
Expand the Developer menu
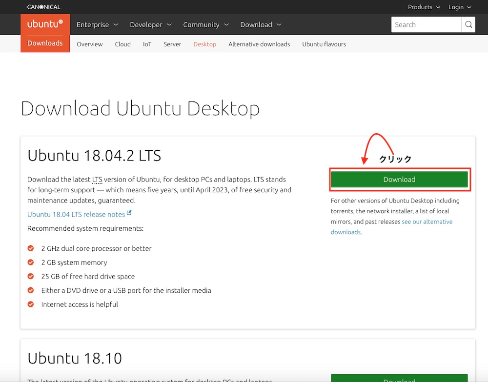pos(151,24)
